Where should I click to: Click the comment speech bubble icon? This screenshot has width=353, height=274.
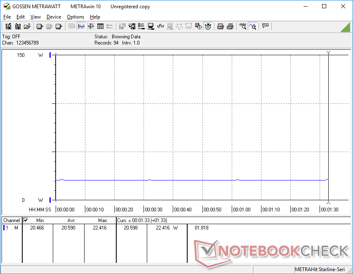[x=265, y=26]
